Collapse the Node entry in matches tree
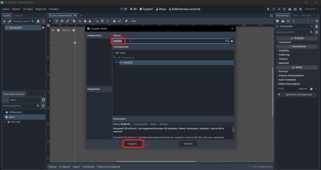 [x=114, y=53]
